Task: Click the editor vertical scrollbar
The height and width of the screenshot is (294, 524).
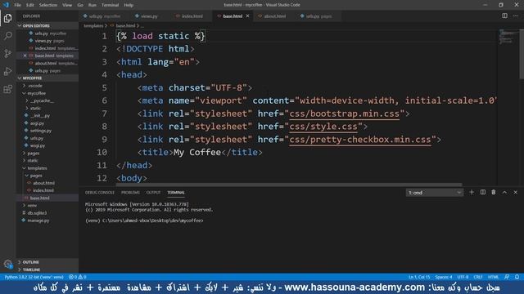Action: coord(522,55)
